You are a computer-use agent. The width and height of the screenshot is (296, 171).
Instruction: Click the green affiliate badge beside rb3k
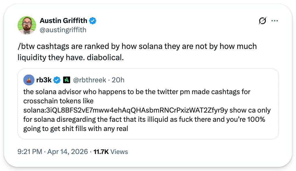click(66, 80)
